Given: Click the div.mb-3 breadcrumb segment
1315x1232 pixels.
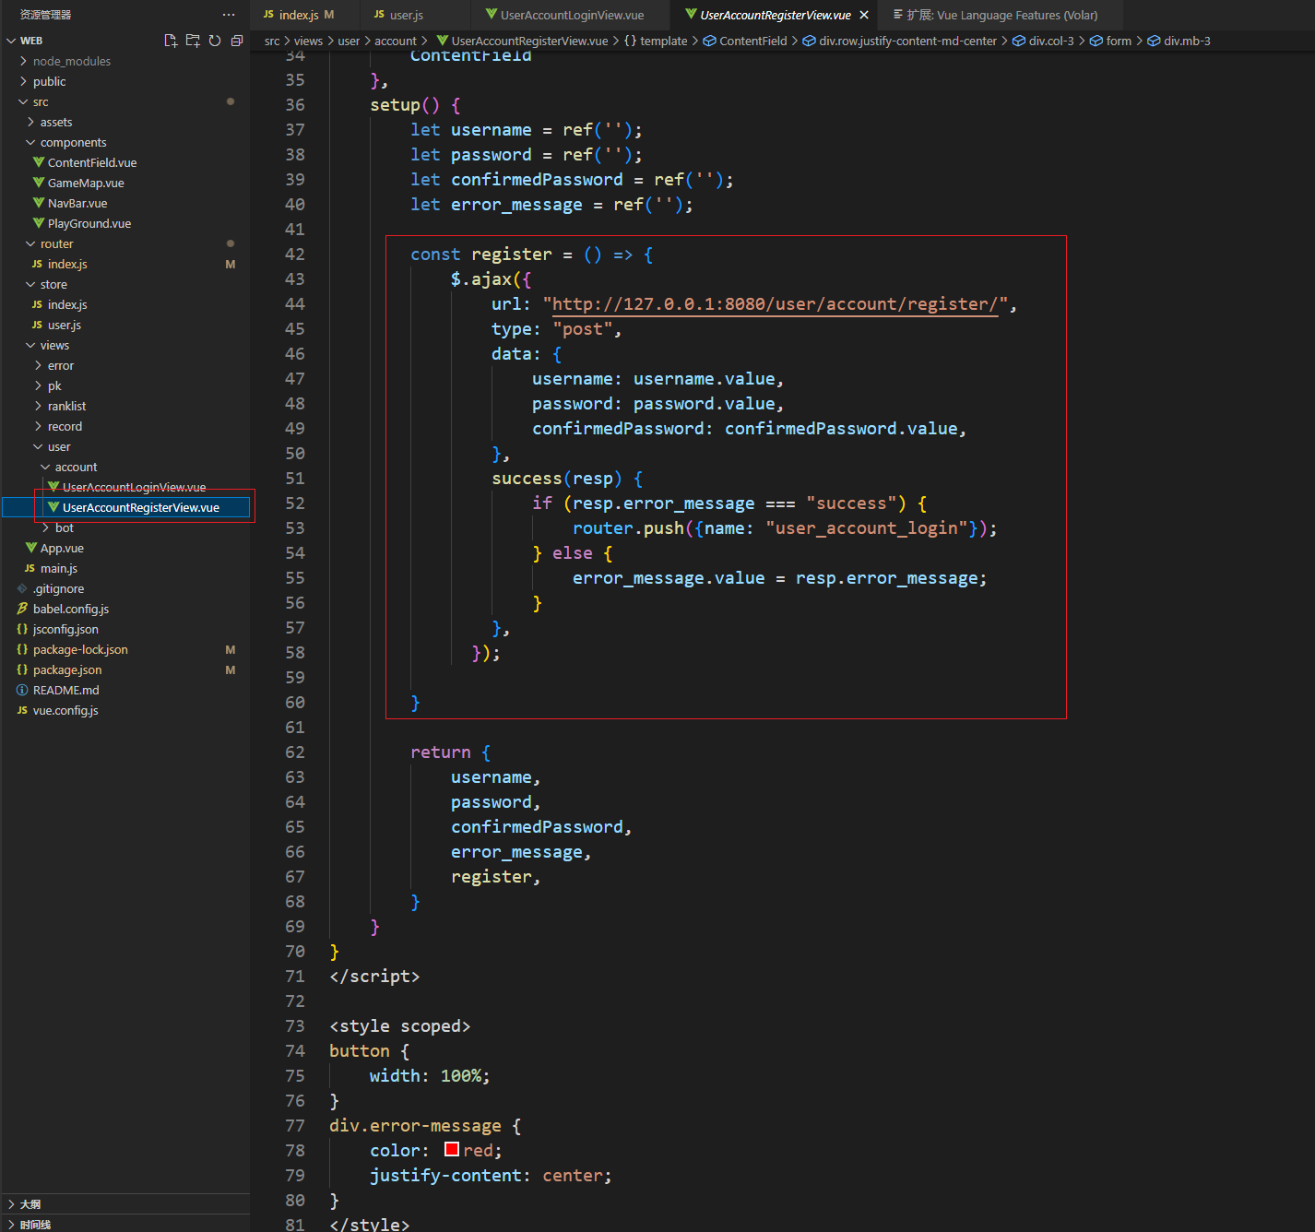Looking at the screenshot, I should (x=1187, y=41).
